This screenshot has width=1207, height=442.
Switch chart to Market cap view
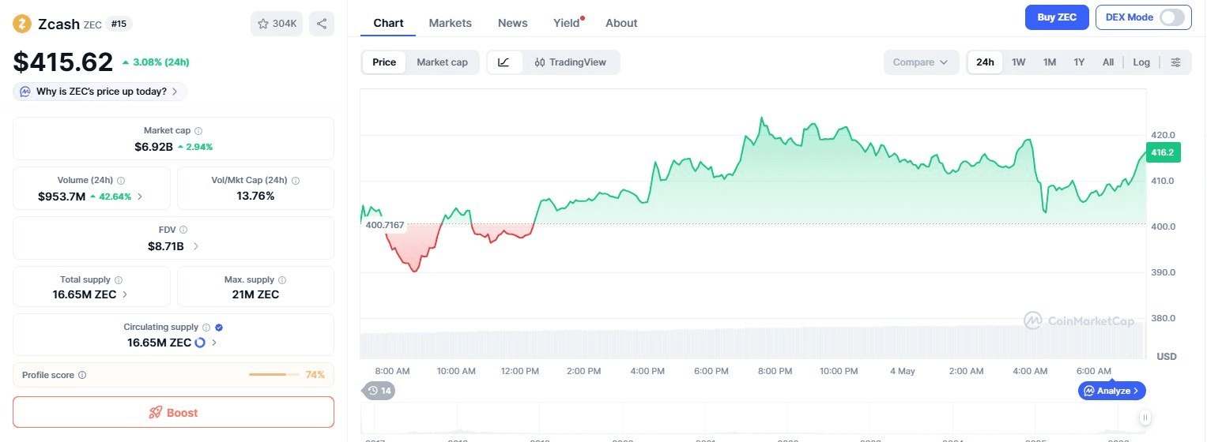click(442, 62)
